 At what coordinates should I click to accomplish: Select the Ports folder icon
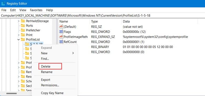(x=23, y=26)
